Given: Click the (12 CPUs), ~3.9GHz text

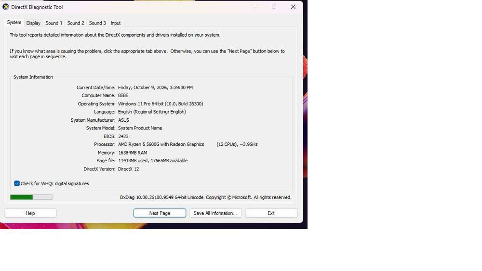Looking at the screenshot, I should tap(237, 144).
